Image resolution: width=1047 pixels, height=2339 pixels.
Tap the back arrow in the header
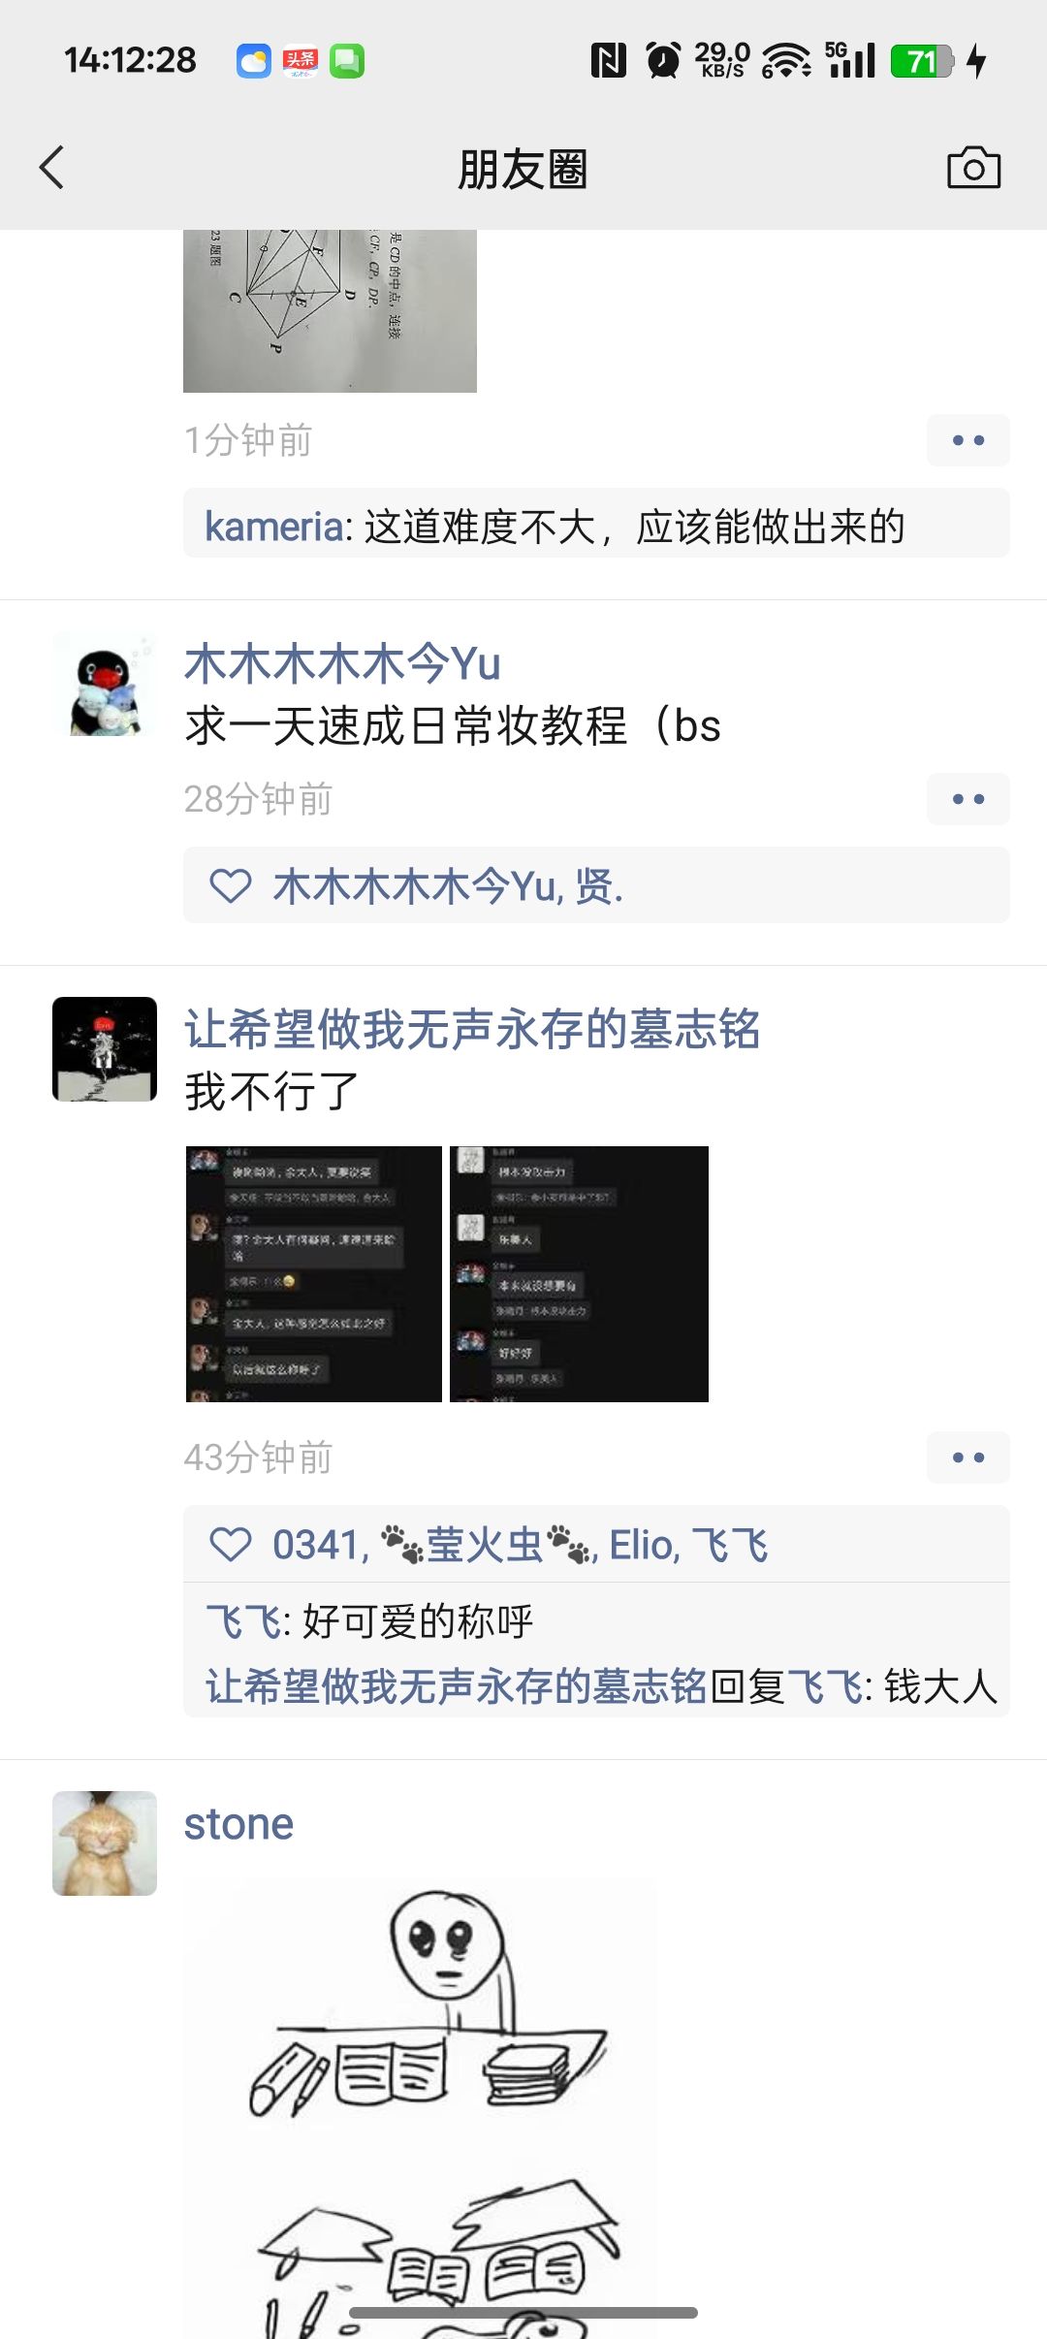pos(52,168)
